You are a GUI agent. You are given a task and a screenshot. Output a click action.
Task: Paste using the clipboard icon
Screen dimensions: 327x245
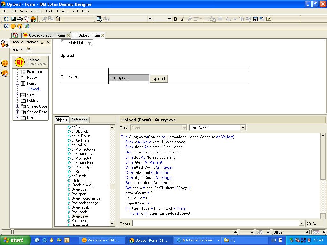[x=58, y=19]
